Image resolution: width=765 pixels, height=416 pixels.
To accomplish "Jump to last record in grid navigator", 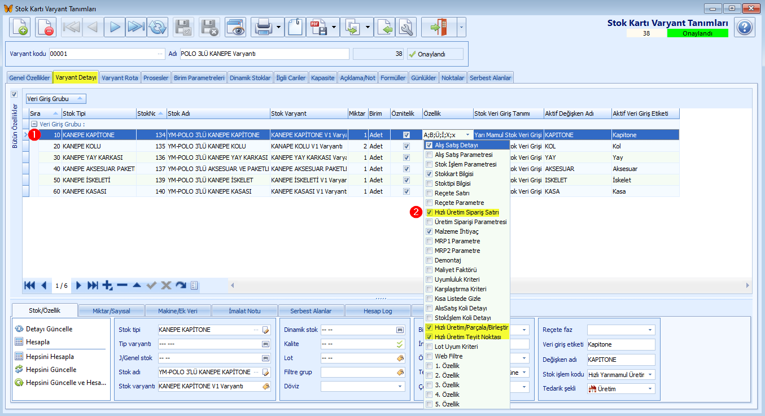I will [x=93, y=286].
